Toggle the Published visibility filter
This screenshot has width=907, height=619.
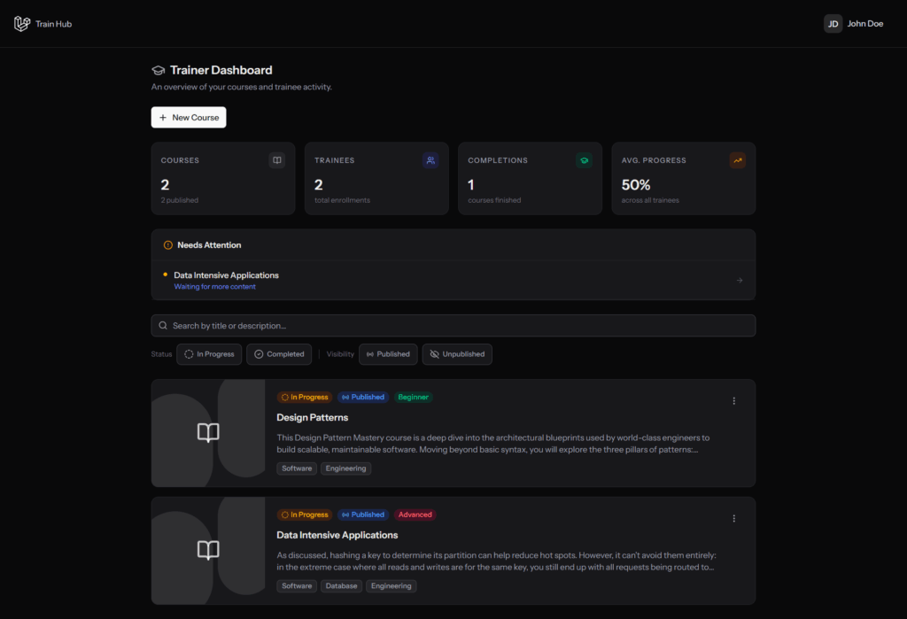click(388, 354)
